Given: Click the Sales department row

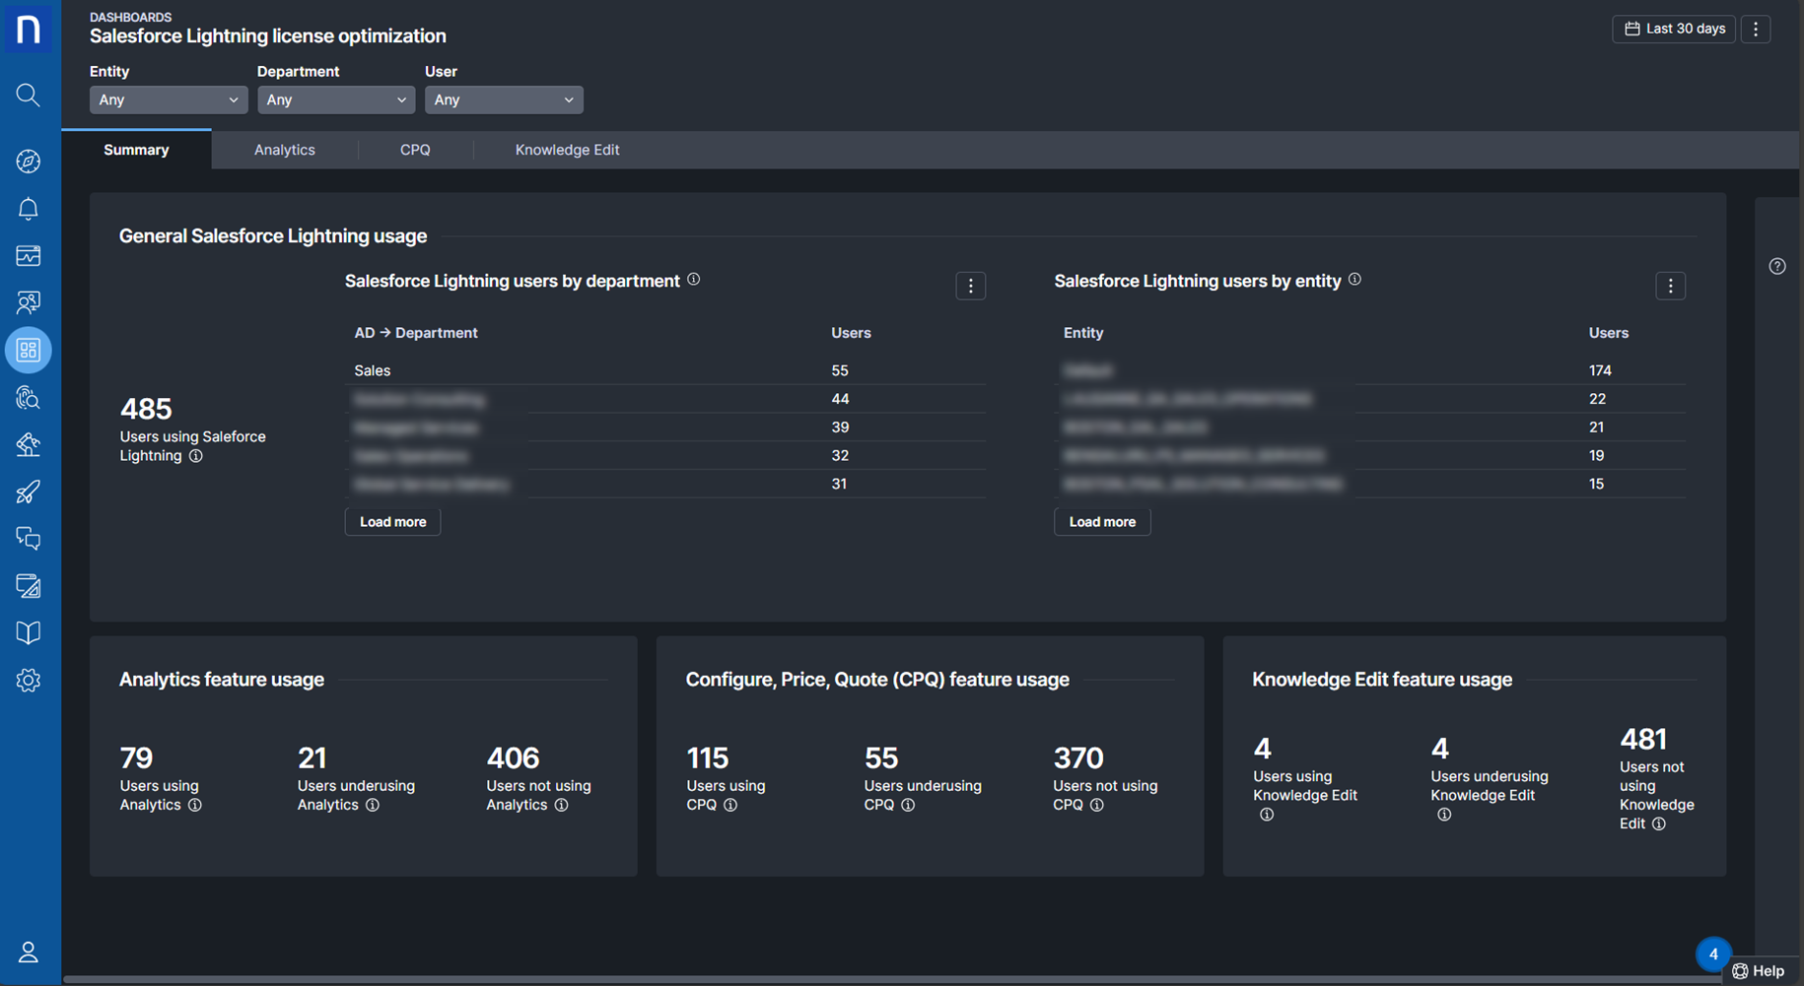Looking at the screenshot, I should (665, 370).
